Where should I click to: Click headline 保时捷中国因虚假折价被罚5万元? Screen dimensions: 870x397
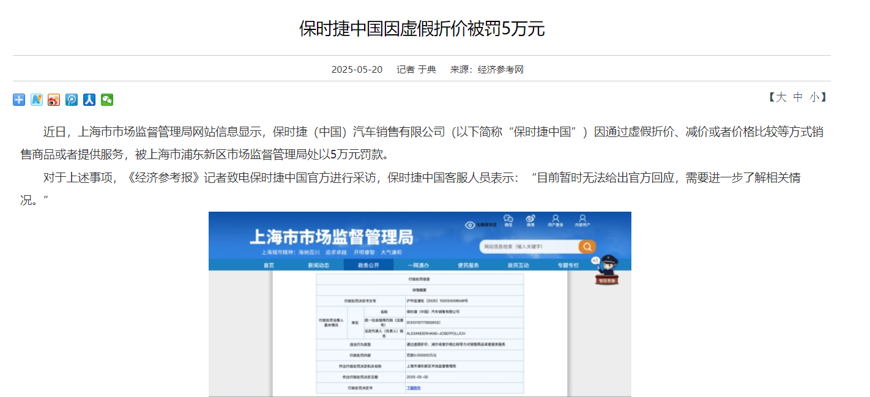[x=422, y=29]
